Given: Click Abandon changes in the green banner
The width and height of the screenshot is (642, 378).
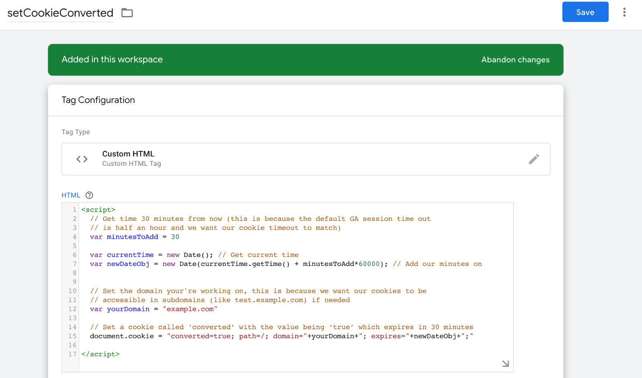Looking at the screenshot, I should click(515, 60).
